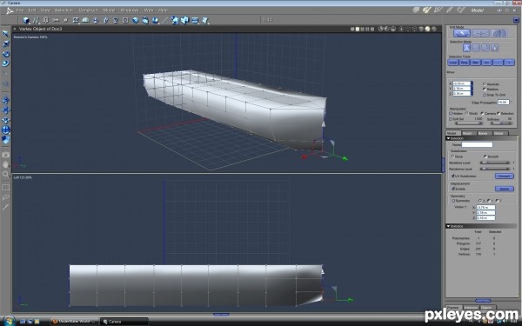
Task: Click the circular axis-track tool in left toolbar
Action: (x=6, y=130)
